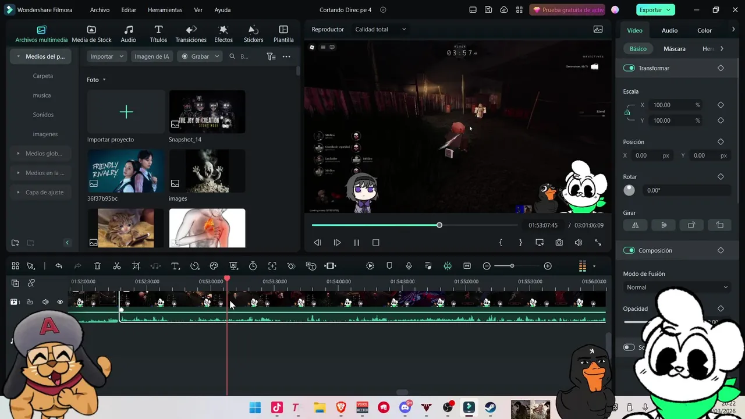Viewport: 745px width, 419px height.
Task: Click the scale lock icon
Action: click(627, 112)
